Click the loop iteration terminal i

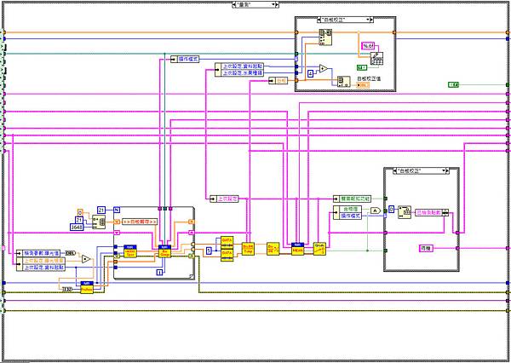158,272
